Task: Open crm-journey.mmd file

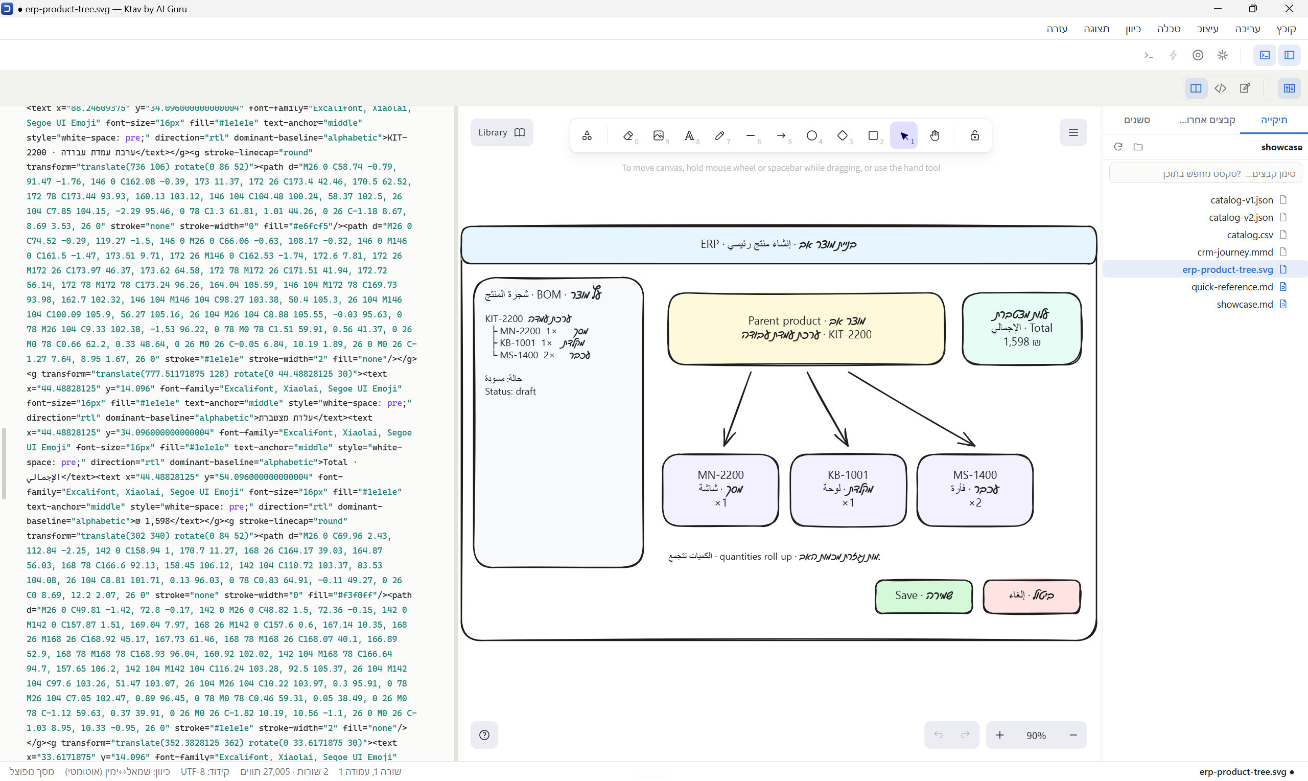Action: tap(1205, 252)
